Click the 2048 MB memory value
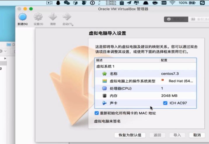Screen dimensions: 209x144 [x=169, y=96]
